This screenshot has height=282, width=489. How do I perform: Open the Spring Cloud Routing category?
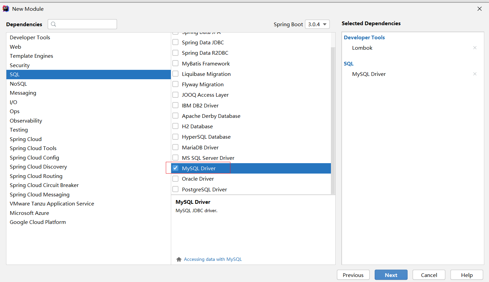coord(36,176)
